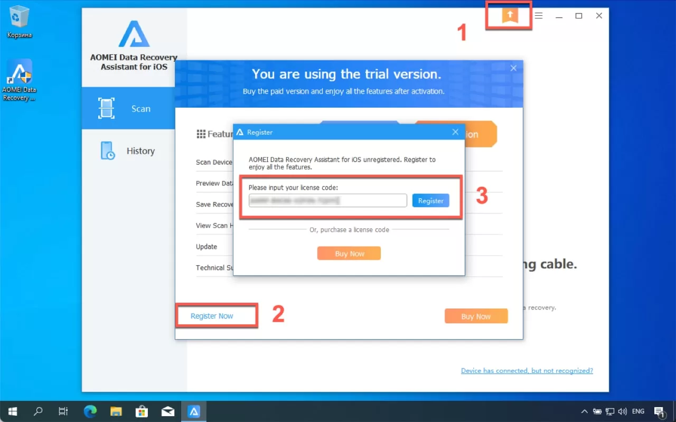Screen dimensions: 676x422
Task: Close the trial version popup
Action: click(x=513, y=68)
